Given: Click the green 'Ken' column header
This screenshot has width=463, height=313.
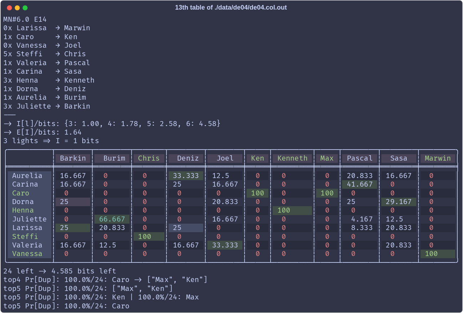Looking at the screenshot, I should point(257,158).
